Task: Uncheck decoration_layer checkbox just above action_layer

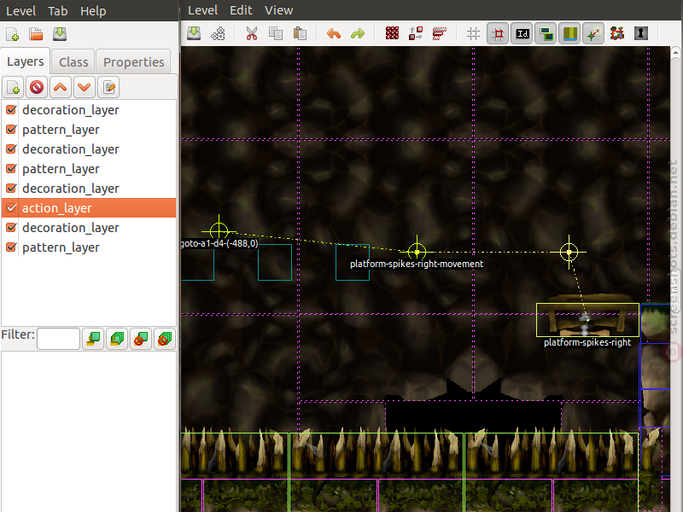Action: click(11, 188)
